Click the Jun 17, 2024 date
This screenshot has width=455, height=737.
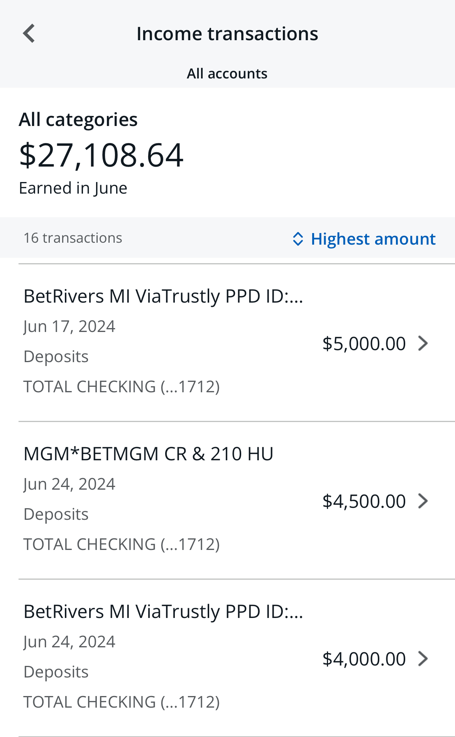pos(69,327)
